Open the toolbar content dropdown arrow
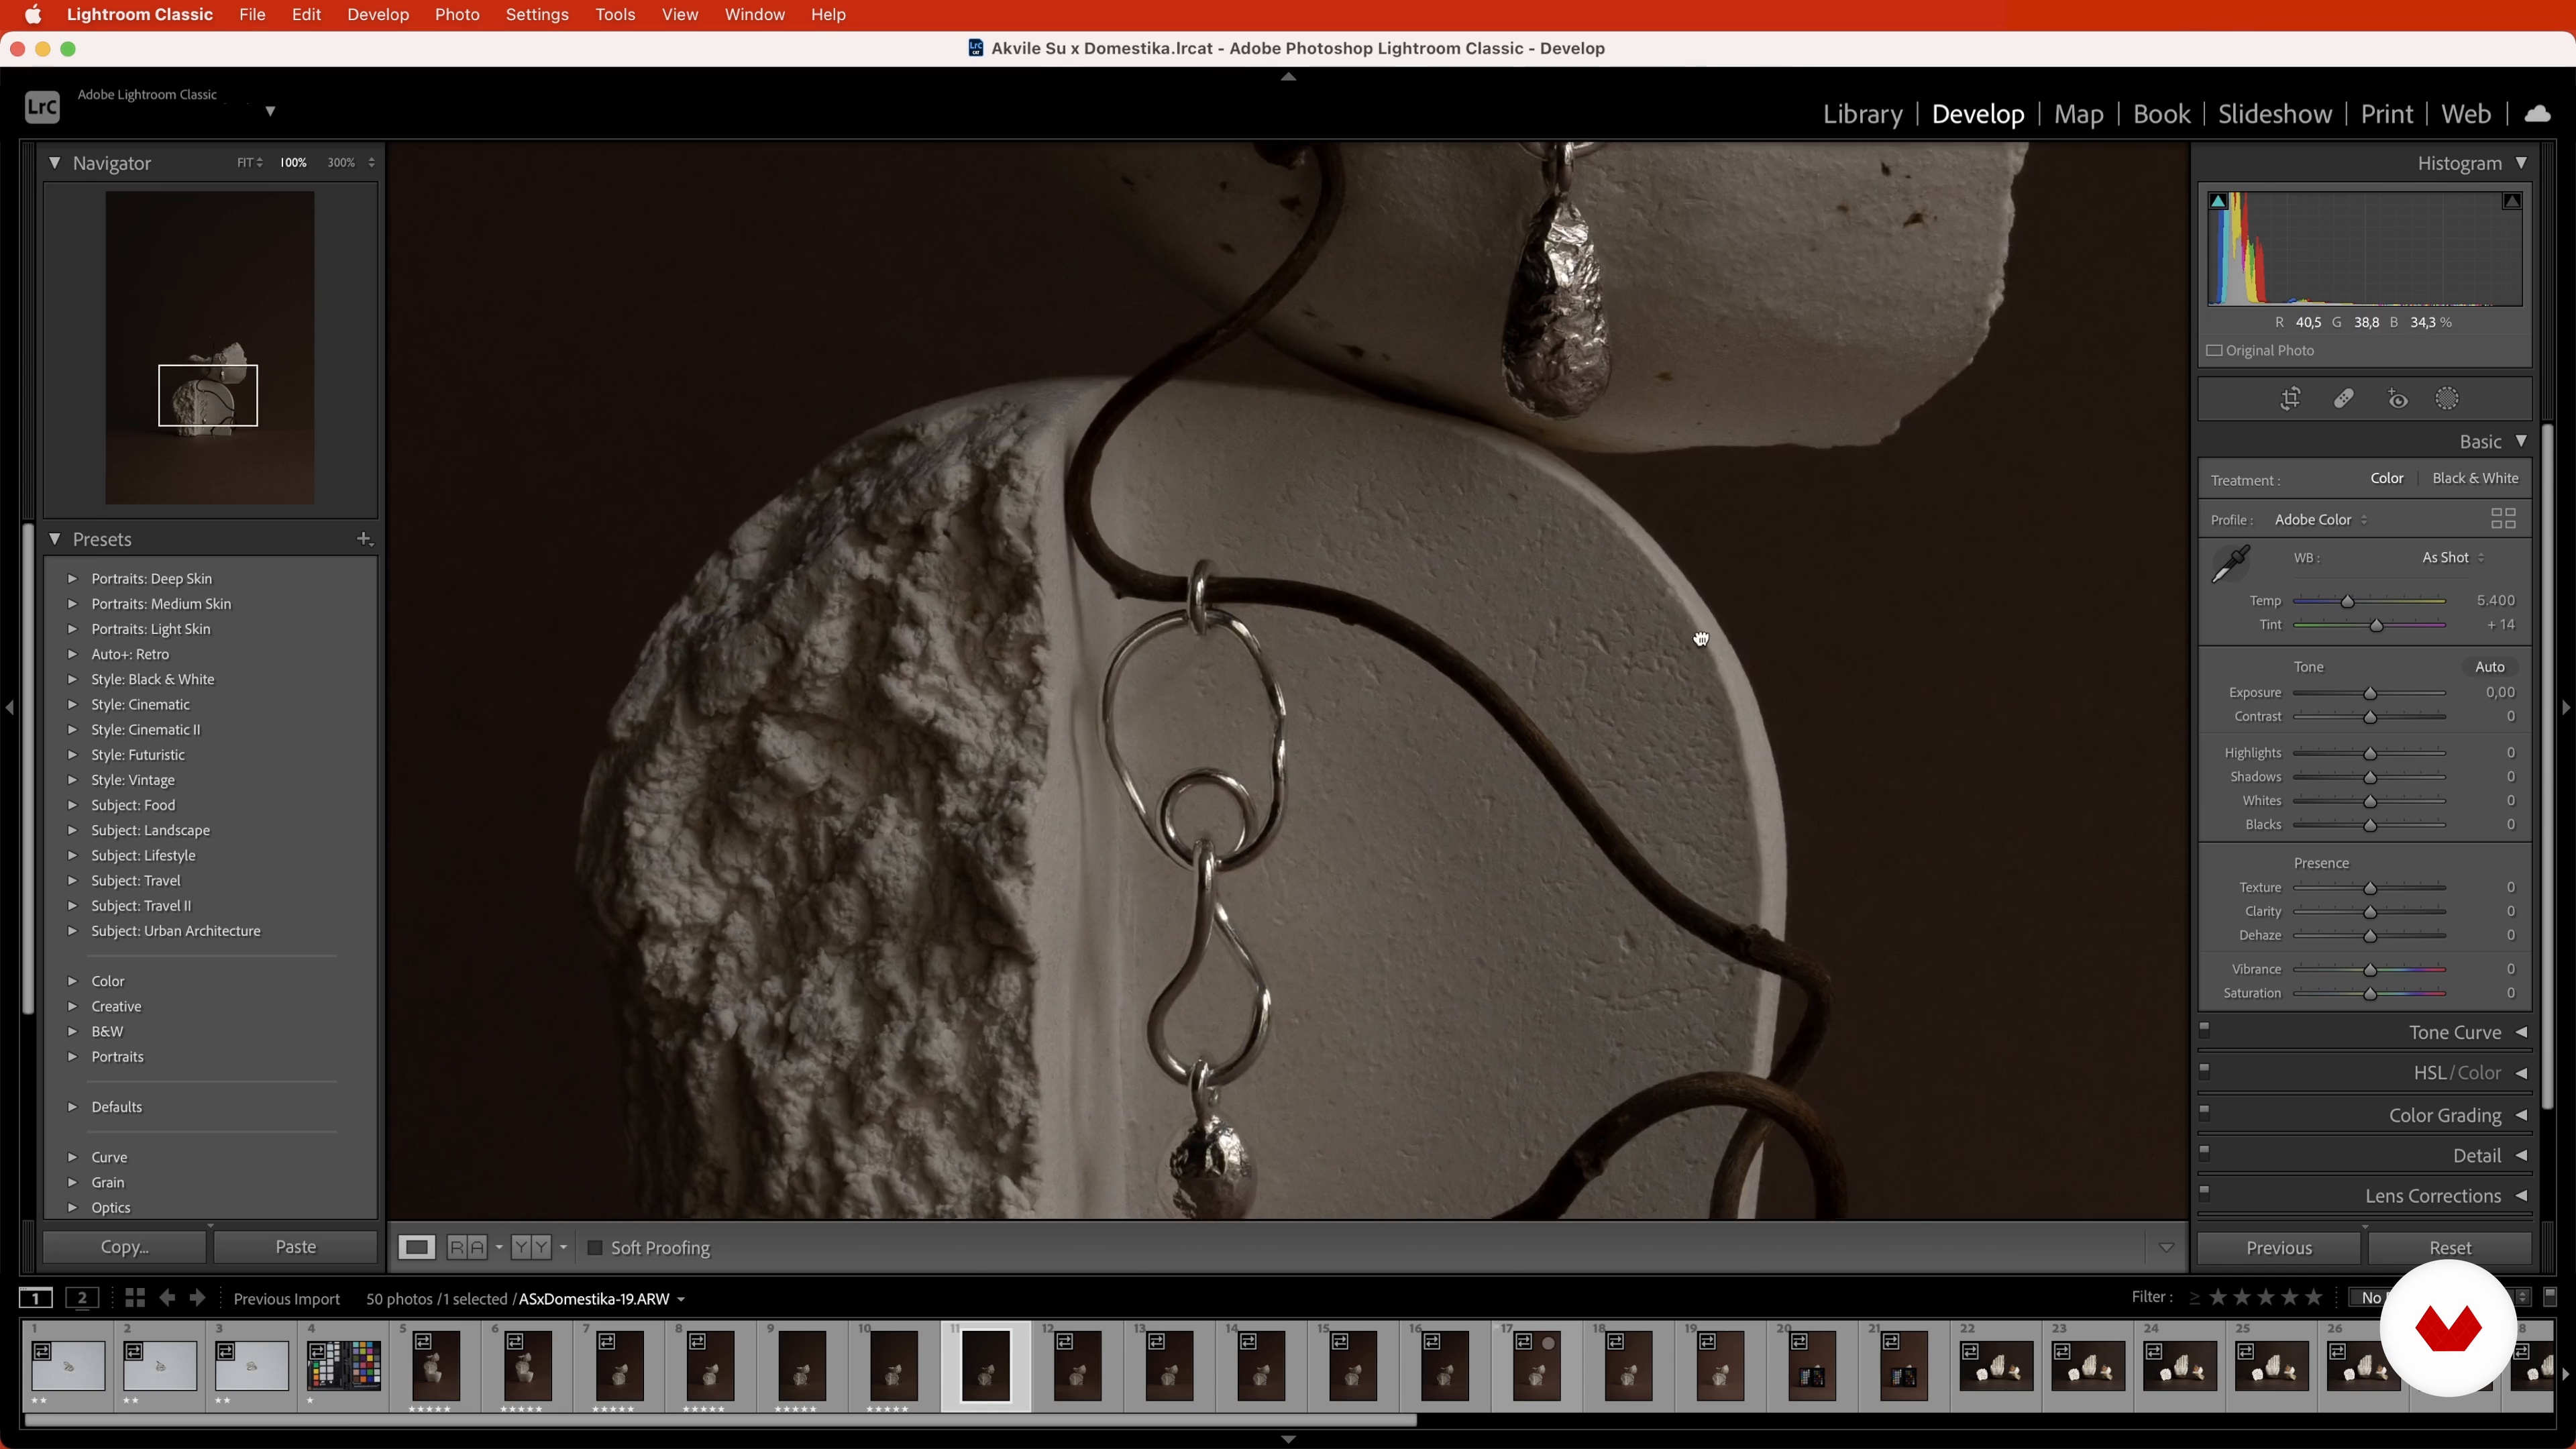2576x1449 pixels. [x=2166, y=1248]
